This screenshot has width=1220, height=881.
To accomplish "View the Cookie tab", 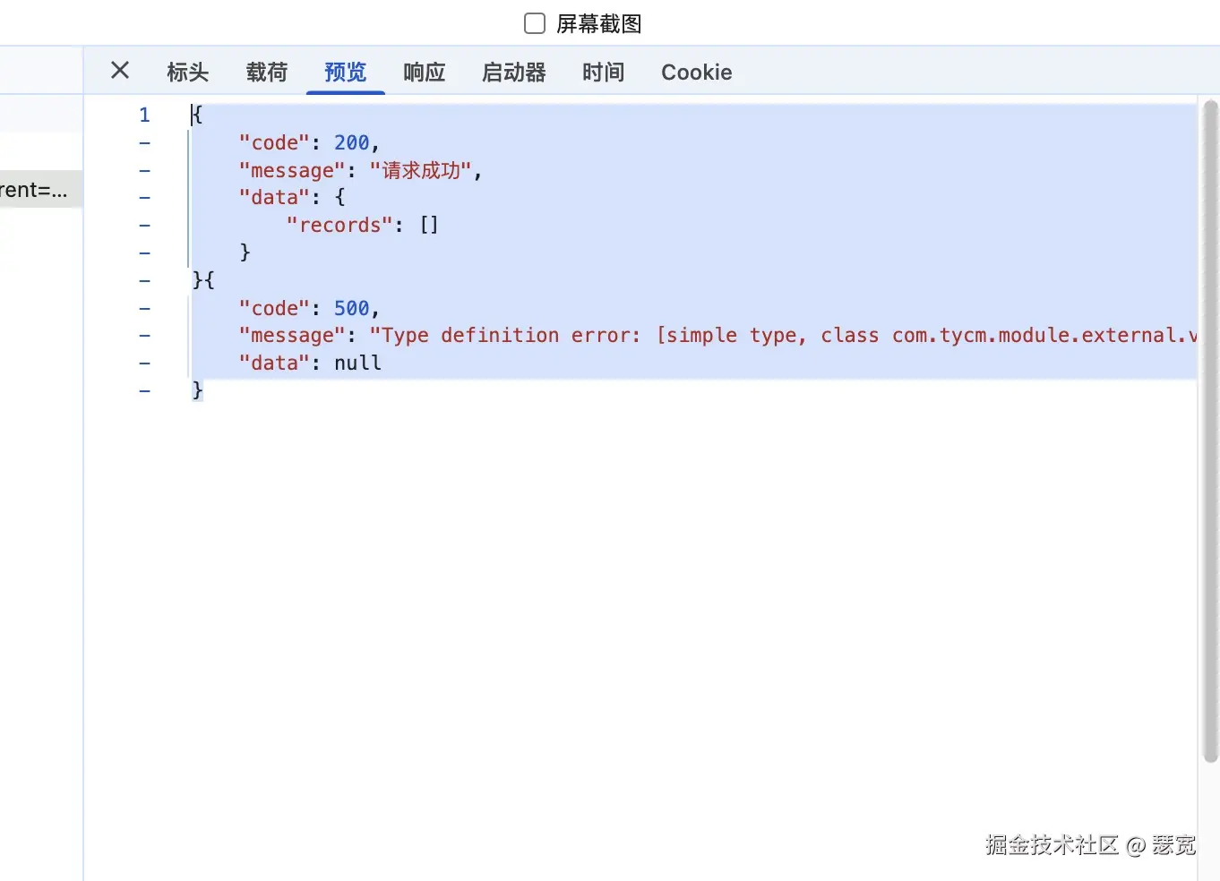I will 696,73.
